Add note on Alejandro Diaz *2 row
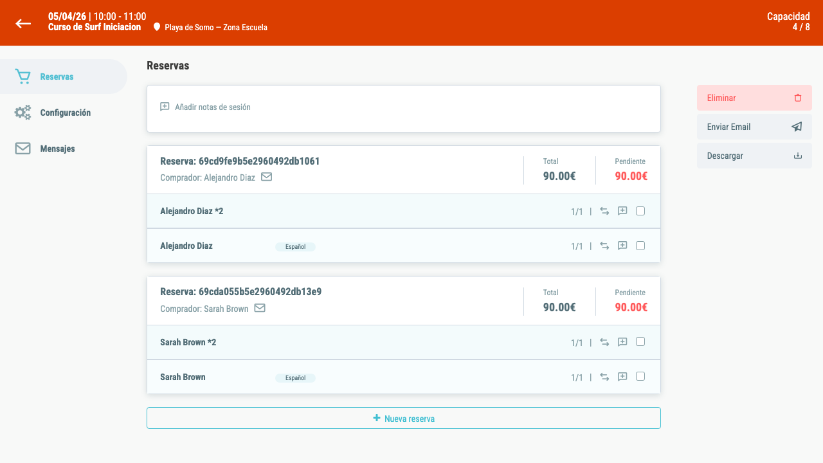823x463 pixels. (622, 211)
